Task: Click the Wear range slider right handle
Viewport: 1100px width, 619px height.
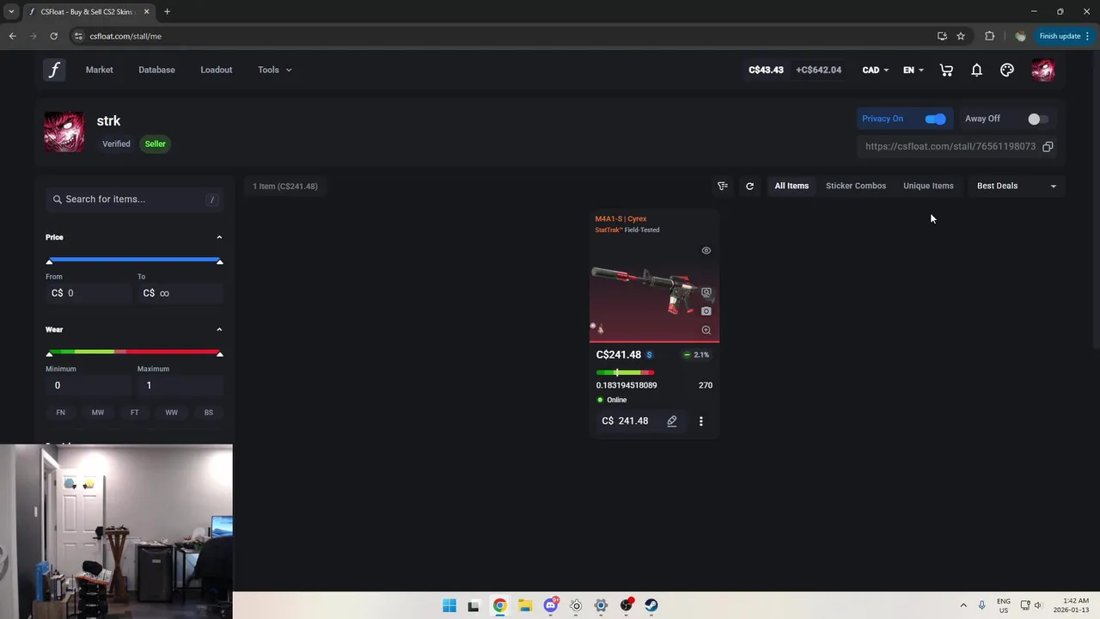Action: [x=219, y=353]
